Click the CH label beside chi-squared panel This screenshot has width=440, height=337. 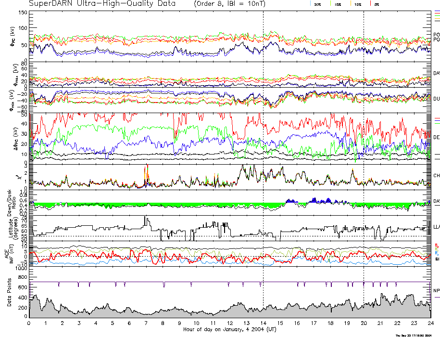pos(436,176)
